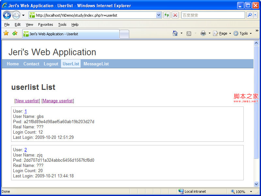
Task: Refresh the page with the green arrows icon
Action: pos(167,15)
